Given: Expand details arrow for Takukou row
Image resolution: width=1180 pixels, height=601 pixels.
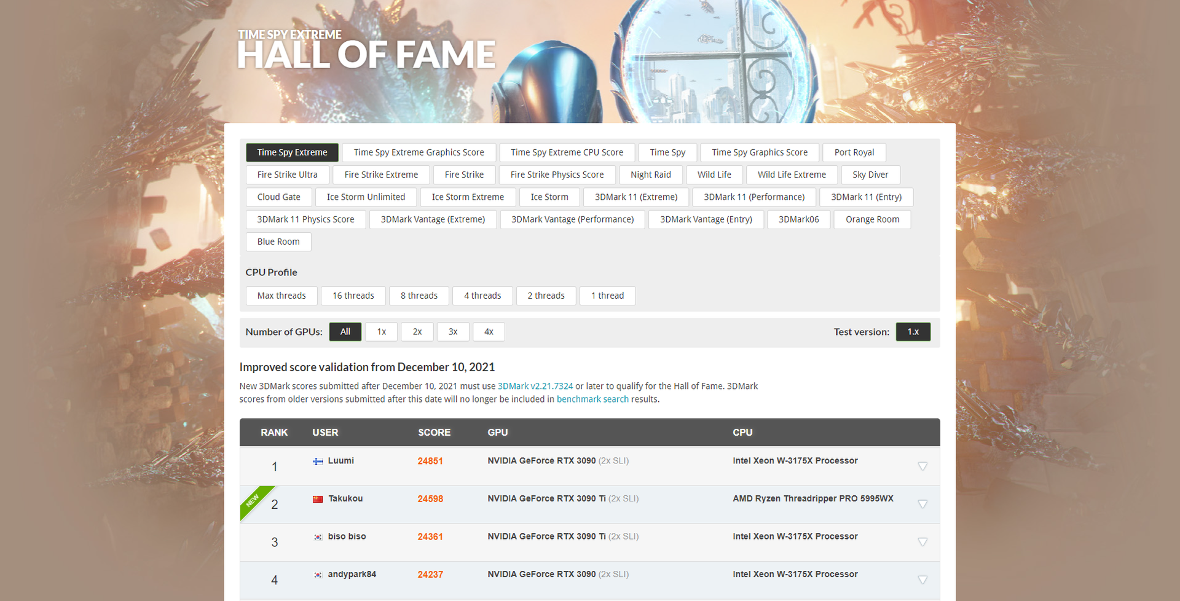Looking at the screenshot, I should click(x=922, y=505).
